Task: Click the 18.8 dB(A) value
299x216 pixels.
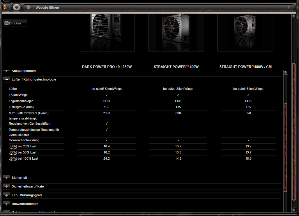Action: [x=248, y=158]
